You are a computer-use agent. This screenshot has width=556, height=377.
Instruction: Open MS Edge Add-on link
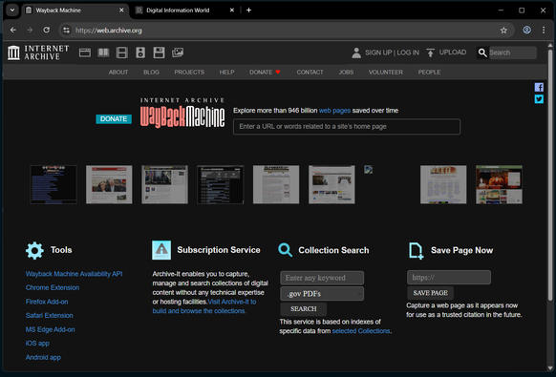(x=50, y=329)
